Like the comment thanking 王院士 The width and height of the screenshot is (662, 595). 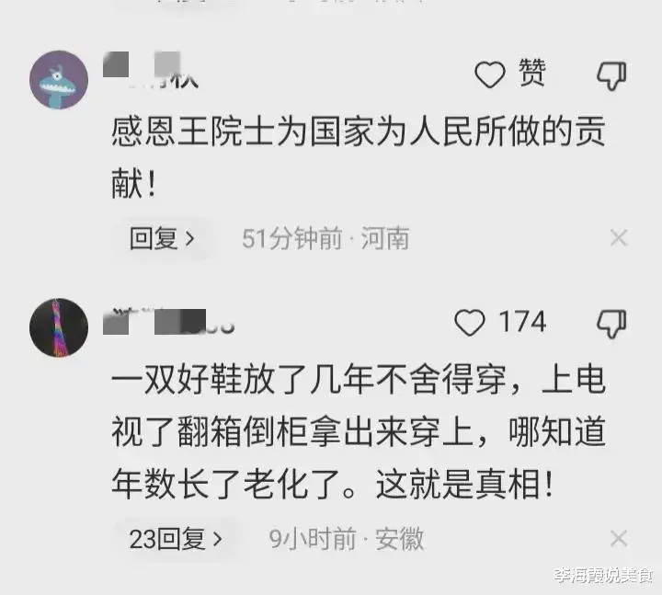click(x=490, y=74)
